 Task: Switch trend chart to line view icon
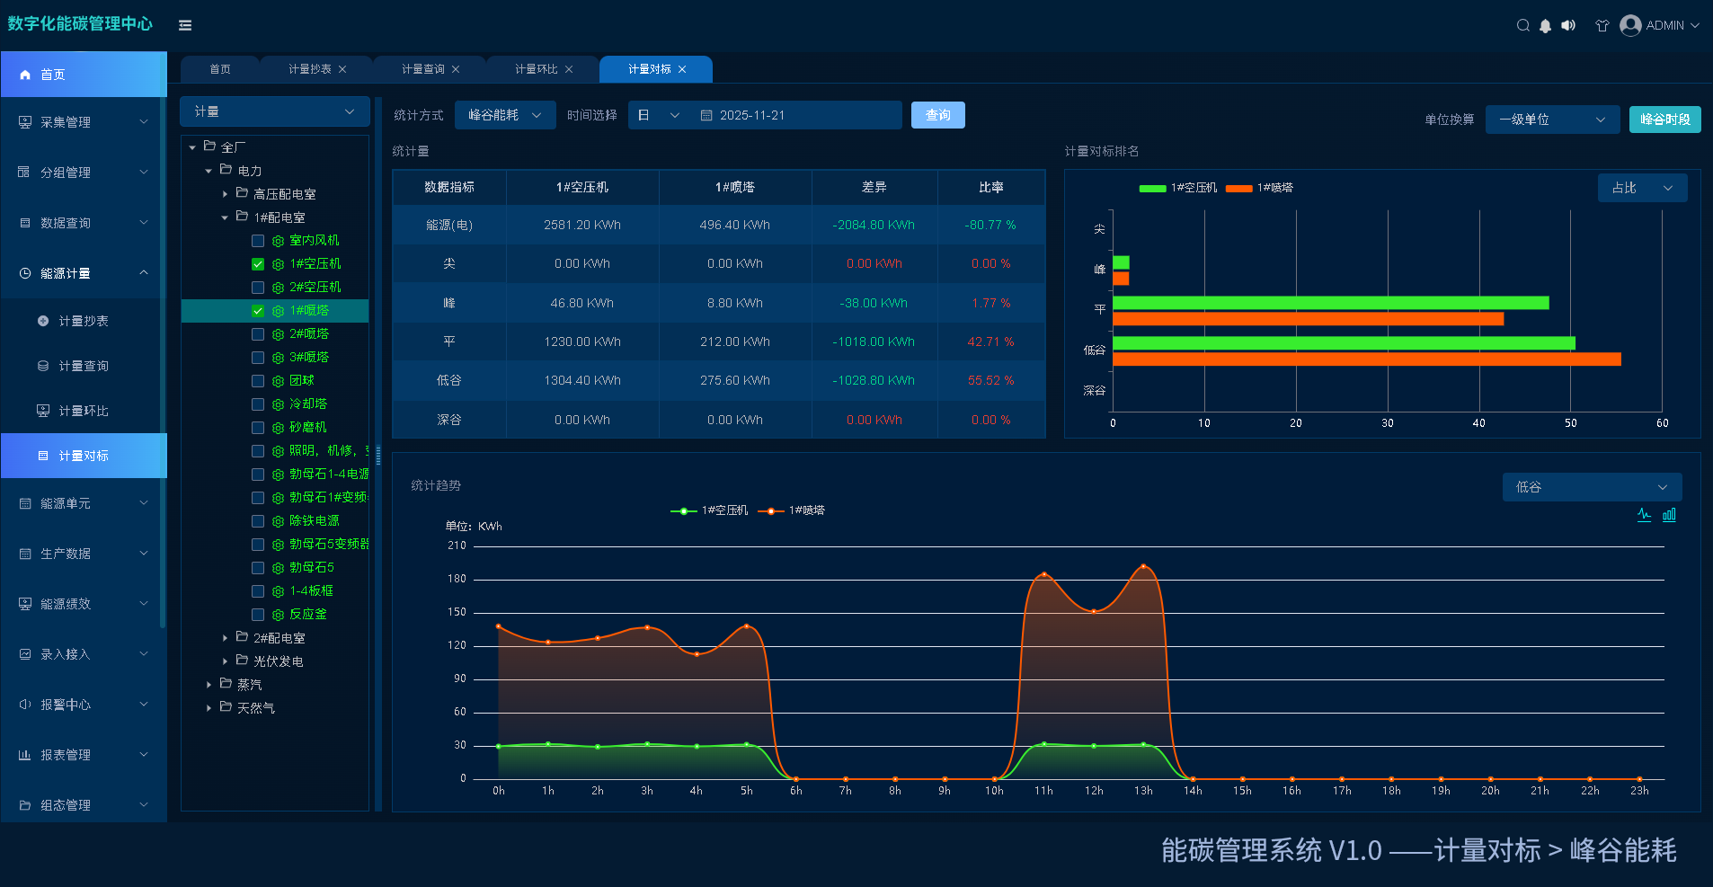[x=1644, y=515]
